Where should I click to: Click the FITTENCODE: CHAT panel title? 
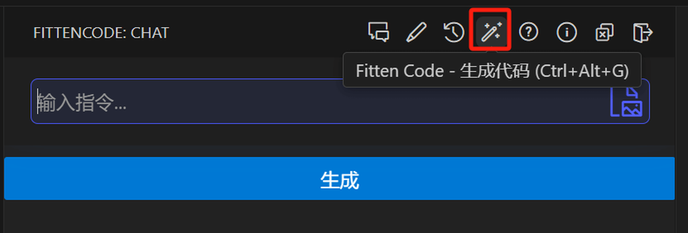(x=101, y=33)
